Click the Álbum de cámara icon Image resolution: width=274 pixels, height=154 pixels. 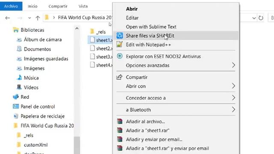pyautogui.click(x=19, y=40)
